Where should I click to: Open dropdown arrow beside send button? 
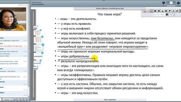pyautogui.click(x=12, y=99)
